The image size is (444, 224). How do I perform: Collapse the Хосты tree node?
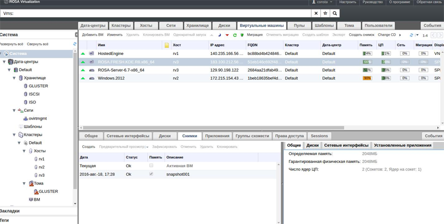[24, 151]
